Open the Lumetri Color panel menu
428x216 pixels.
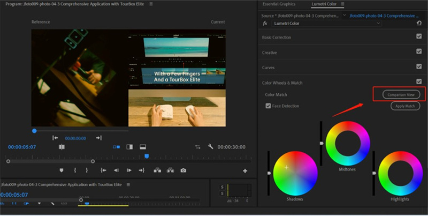point(343,4)
